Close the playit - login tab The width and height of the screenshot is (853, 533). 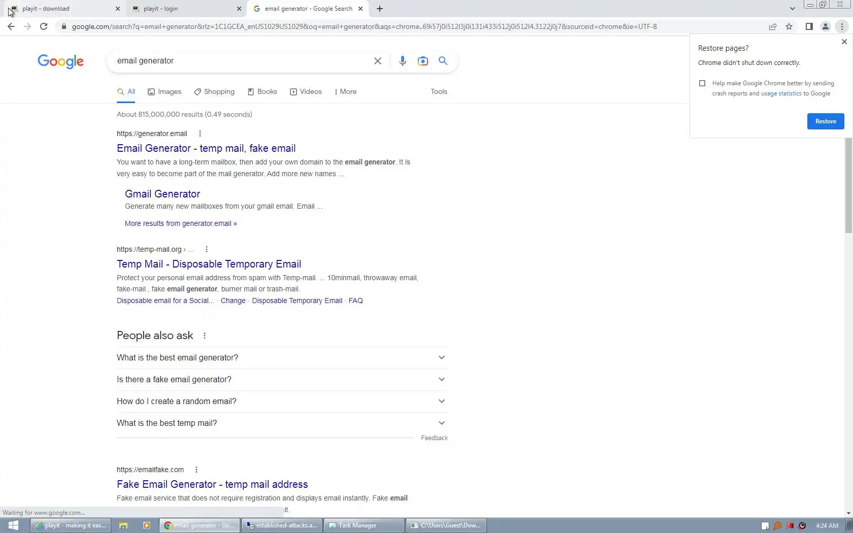tap(239, 9)
